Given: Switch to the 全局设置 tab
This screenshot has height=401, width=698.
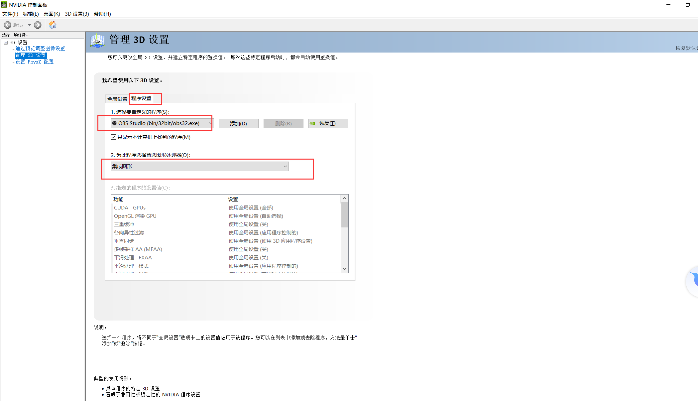Looking at the screenshot, I should 117,98.
